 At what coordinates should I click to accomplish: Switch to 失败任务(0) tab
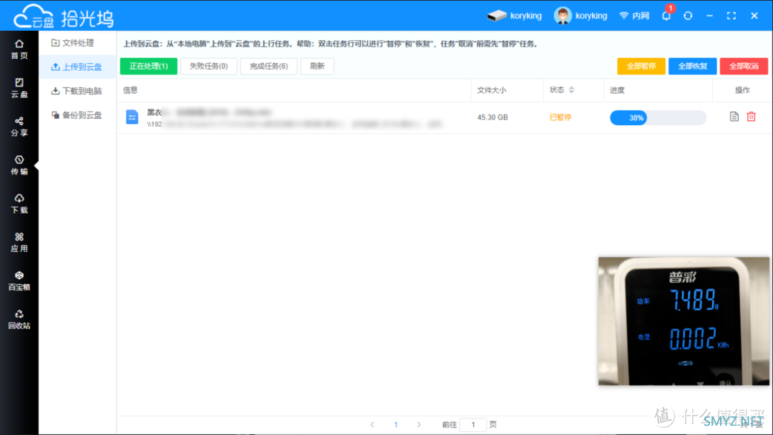click(208, 66)
